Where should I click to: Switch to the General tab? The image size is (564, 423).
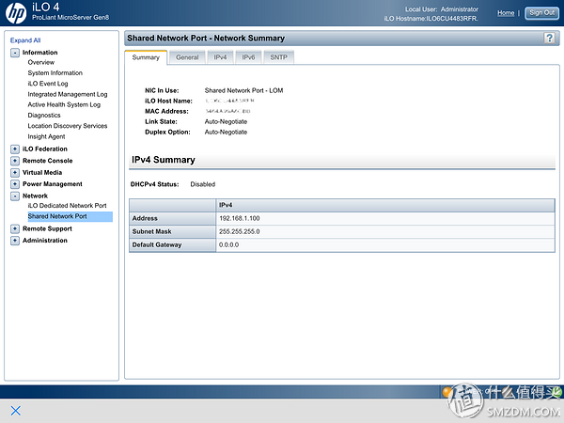[187, 57]
